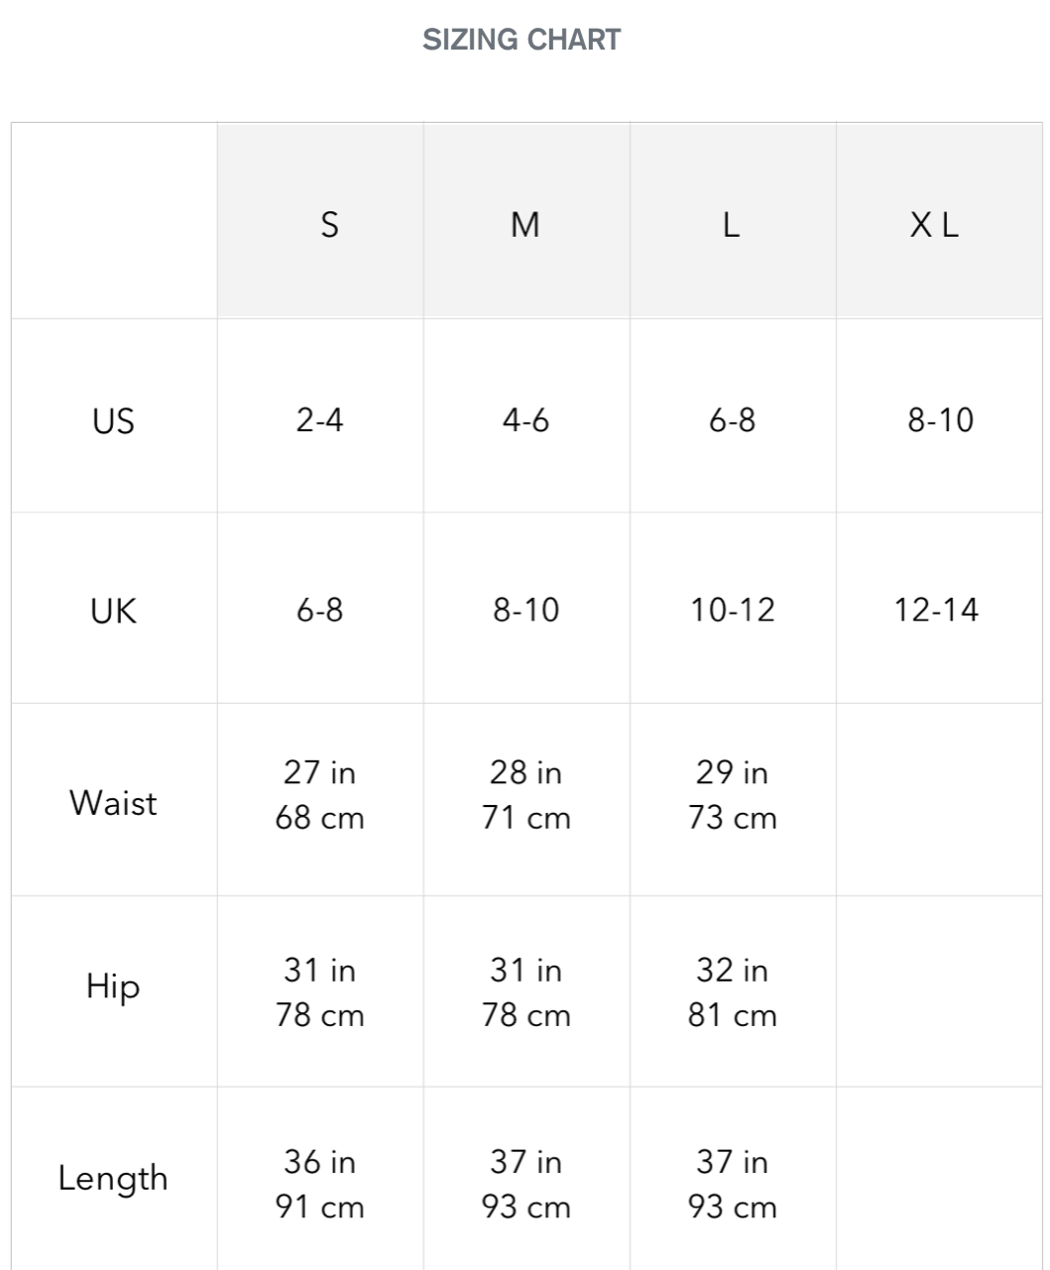Click the UK 12-14 cell
The width and height of the screenshot is (1050, 1270).
[x=936, y=610]
